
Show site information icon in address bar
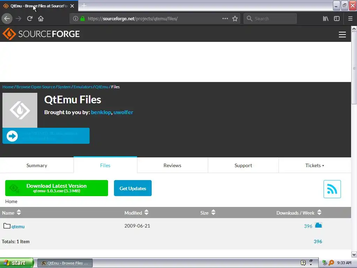[x=76, y=18]
